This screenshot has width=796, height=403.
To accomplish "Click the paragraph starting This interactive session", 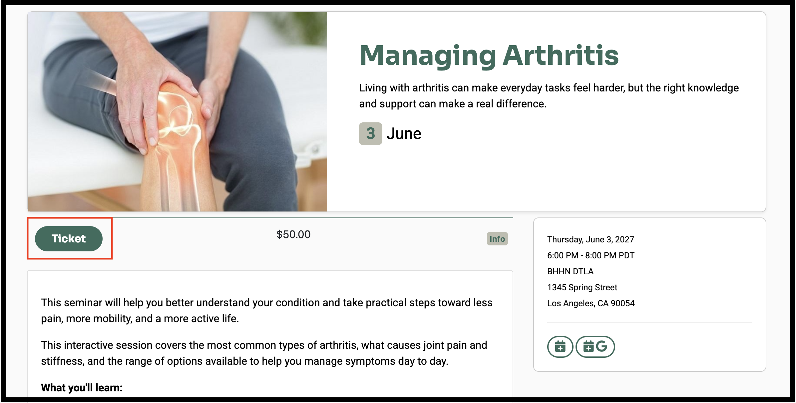I will pyautogui.click(x=264, y=353).
